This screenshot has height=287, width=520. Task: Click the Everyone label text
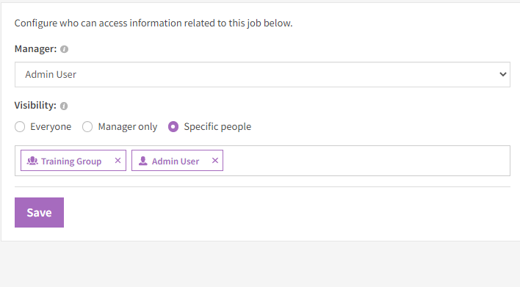click(51, 126)
